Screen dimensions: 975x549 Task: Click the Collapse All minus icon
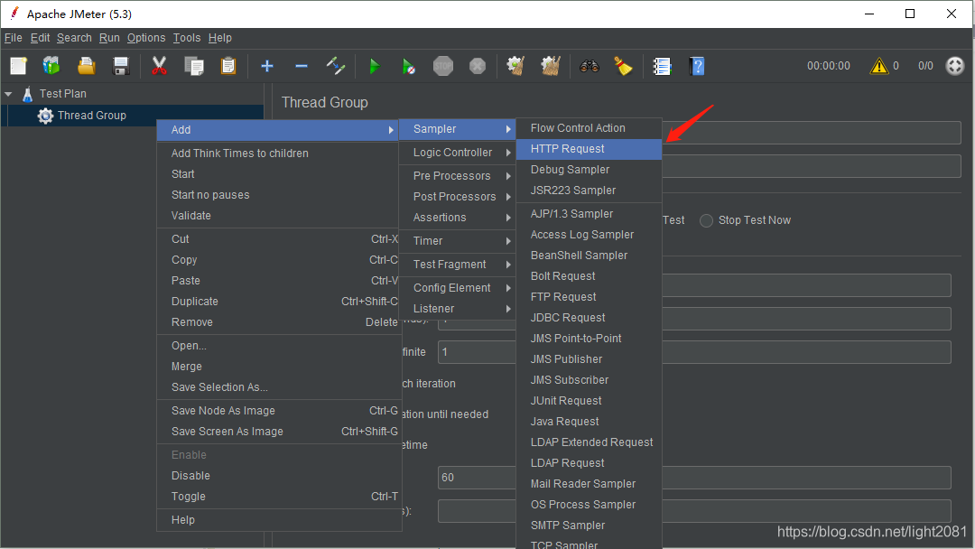coord(302,66)
